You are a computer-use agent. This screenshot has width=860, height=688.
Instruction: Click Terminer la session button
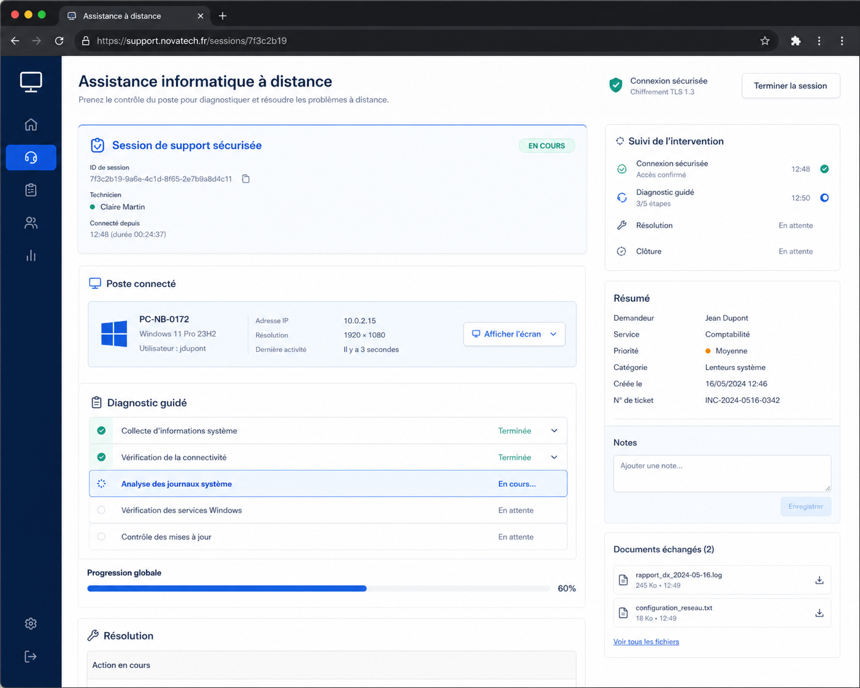tap(791, 86)
